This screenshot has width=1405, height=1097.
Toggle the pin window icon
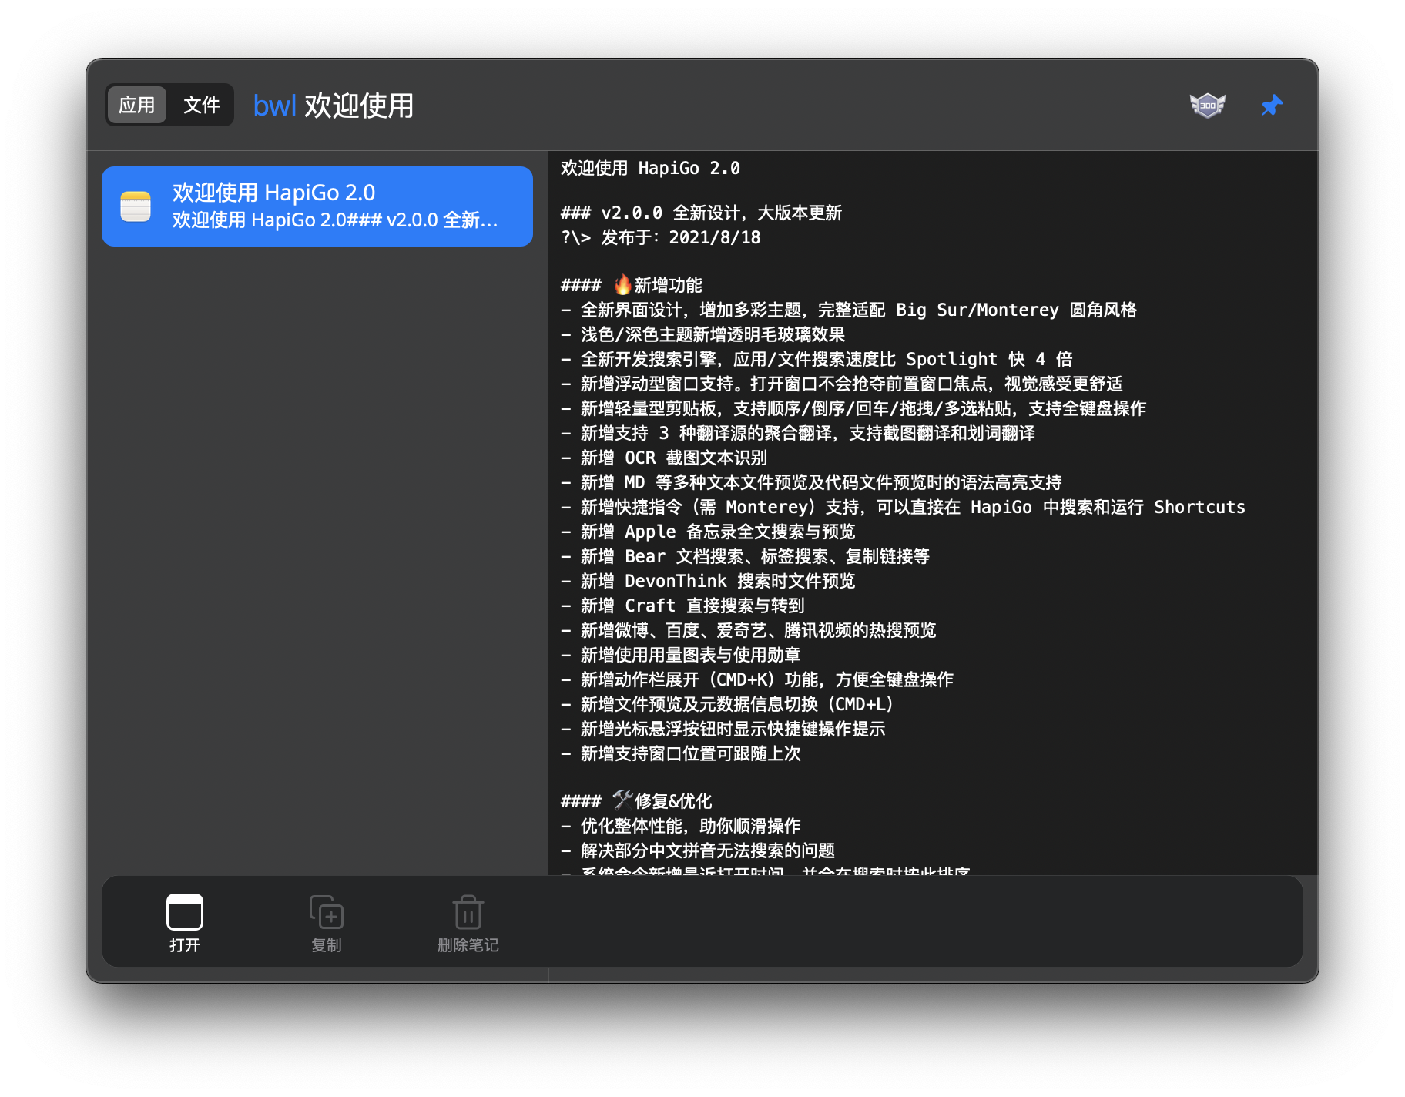pyautogui.click(x=1272, y=105)
